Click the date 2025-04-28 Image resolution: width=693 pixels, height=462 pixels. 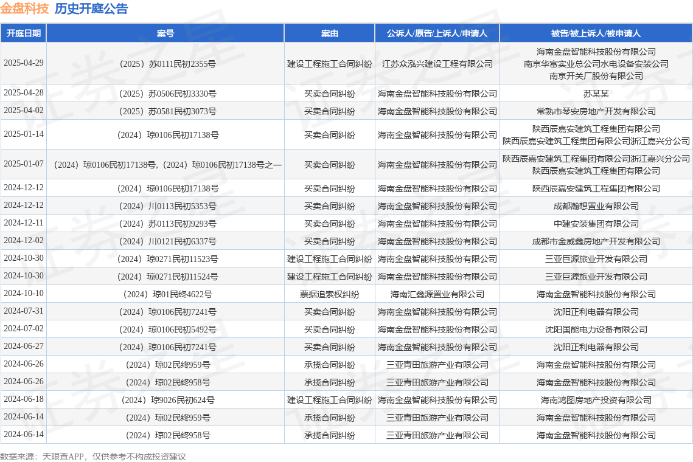[x=24, y=92]
